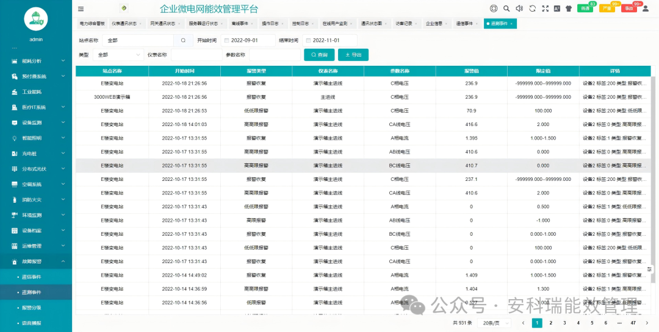Screen dimensions: 659x332
Task: Click the yellow 严重 alarm badge
Action: coord(607,9)
